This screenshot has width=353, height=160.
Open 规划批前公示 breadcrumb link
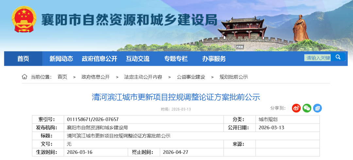click(x=234, y=77)
